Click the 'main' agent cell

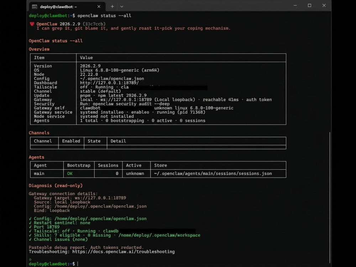39,174
